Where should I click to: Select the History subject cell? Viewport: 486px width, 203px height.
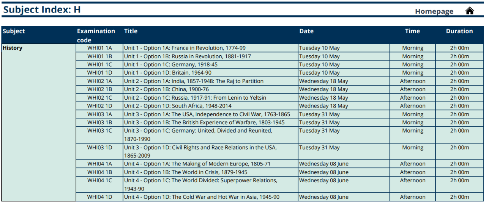tap(13, 48)
